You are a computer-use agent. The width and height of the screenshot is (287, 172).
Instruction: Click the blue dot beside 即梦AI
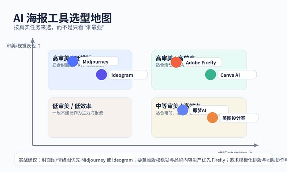(x=183, y=110)
